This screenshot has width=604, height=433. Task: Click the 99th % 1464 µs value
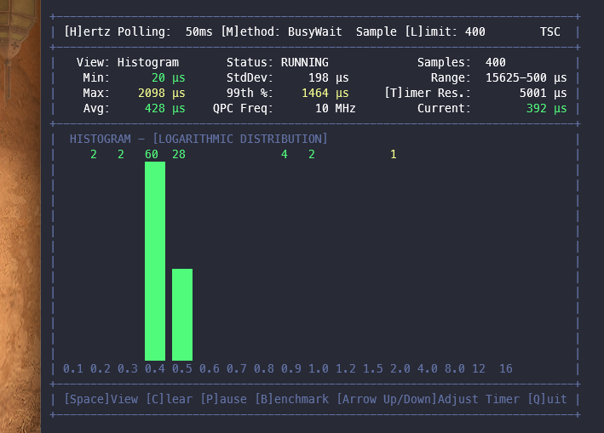tap(325, 93)
